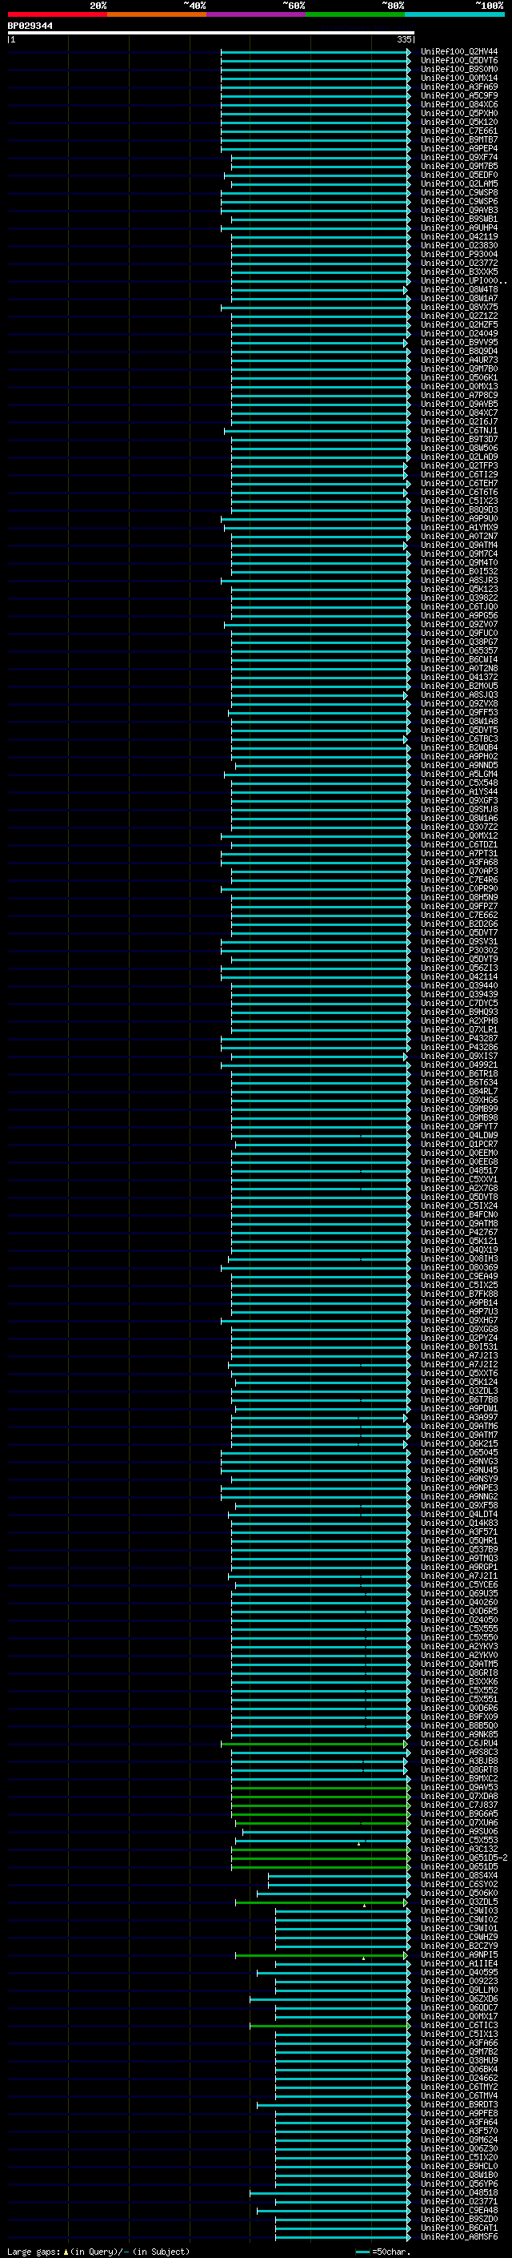Screen dimensions: 512x2258
Task: Open hit UniRef100_B9S0M0
Action: click(x=459, y=69)
